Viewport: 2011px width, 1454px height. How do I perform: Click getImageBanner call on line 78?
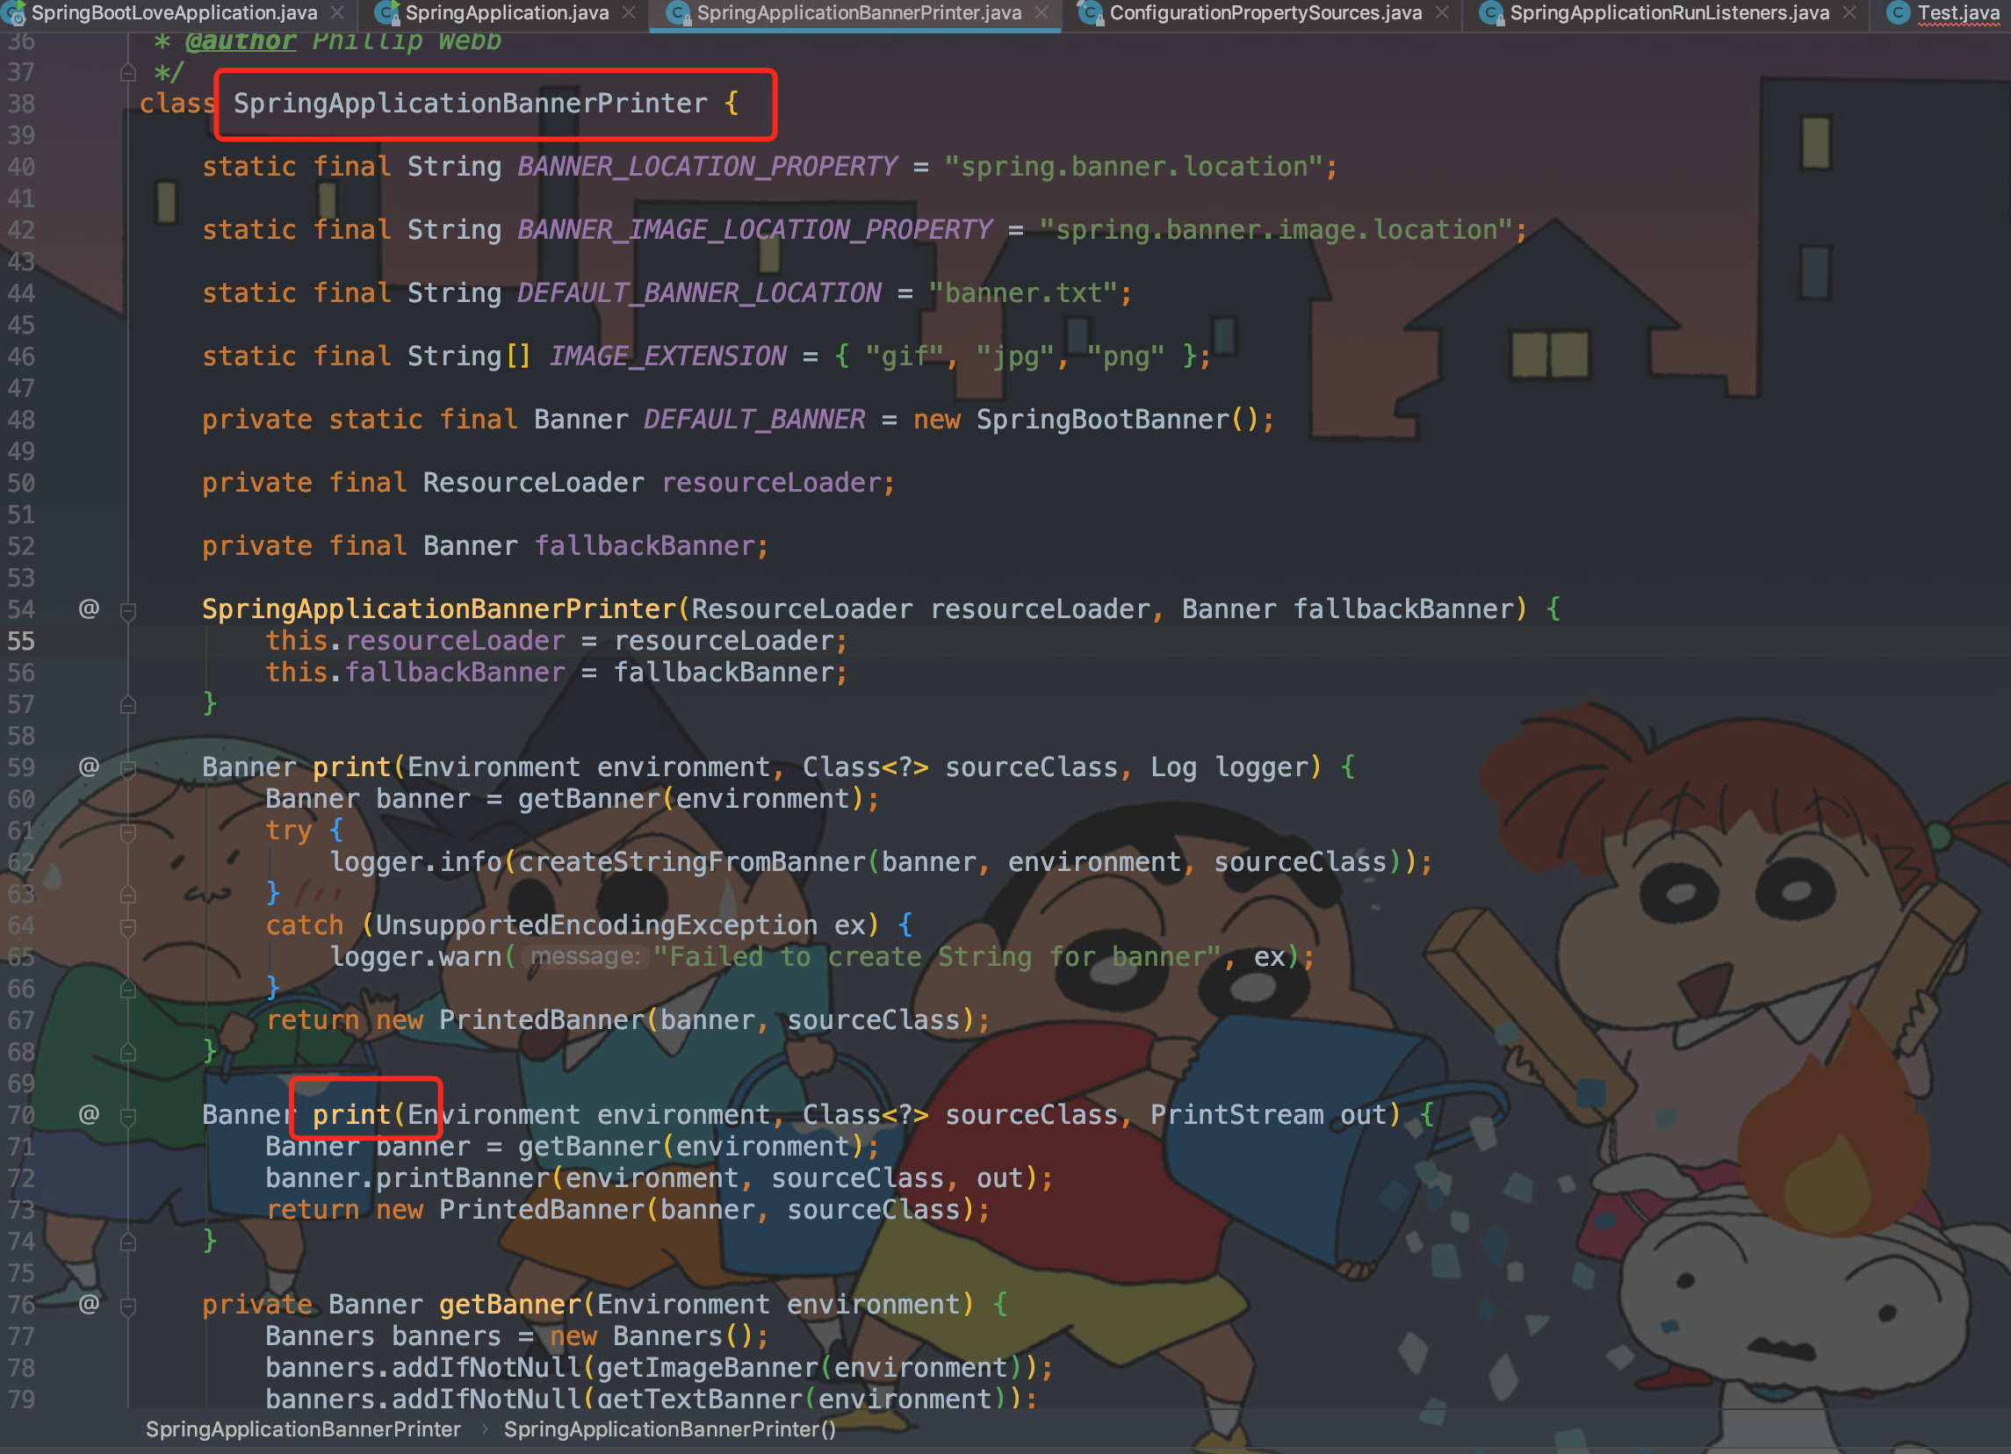(707, 1368)
